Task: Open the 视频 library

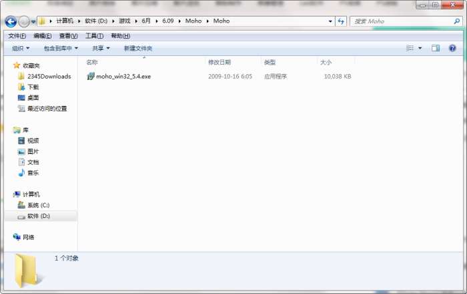Action: (33, 141)
